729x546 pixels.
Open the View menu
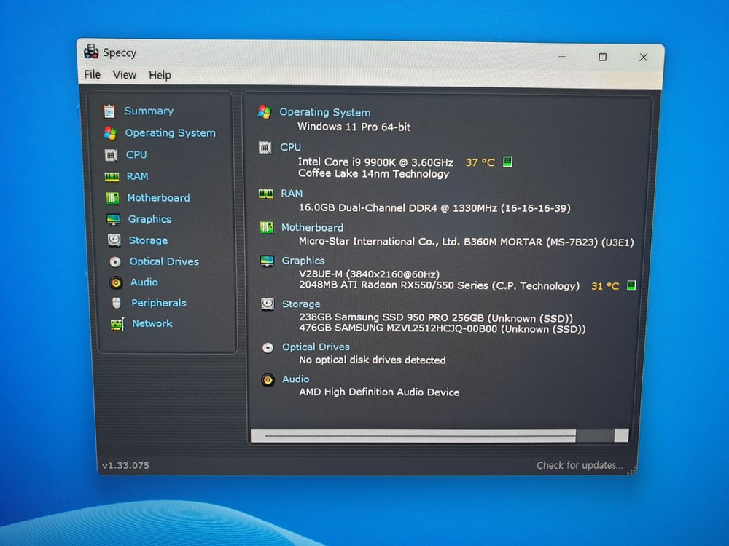pyautogui.click(x=125, y=74)
